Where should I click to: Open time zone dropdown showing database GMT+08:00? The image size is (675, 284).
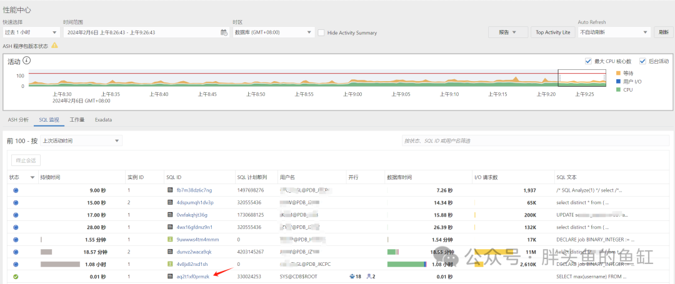(274, 32)
